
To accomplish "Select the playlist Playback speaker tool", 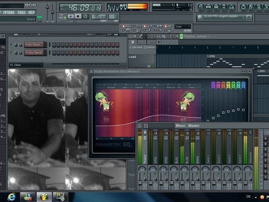I will 176,36.
